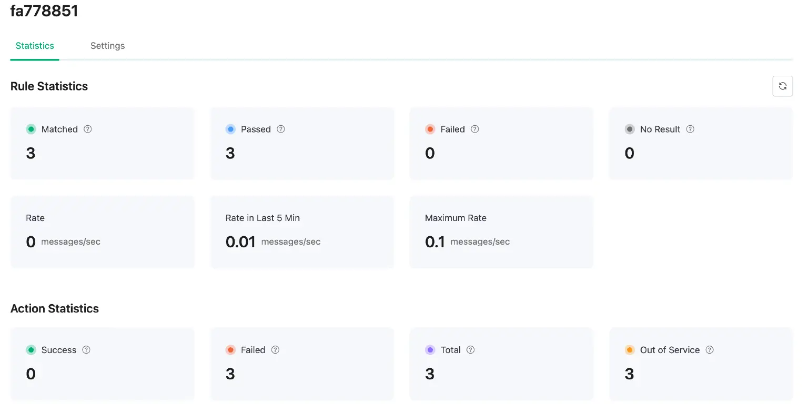Click the green status dot beside Matched
The image size is (808, 413).
coord(32,129)
